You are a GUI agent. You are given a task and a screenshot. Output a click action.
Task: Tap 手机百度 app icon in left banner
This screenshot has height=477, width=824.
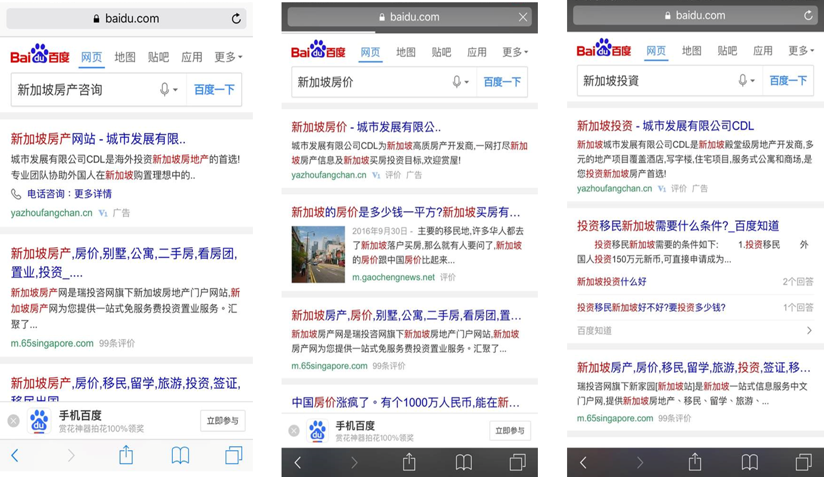pyautogui.click(x=39, y=421)
